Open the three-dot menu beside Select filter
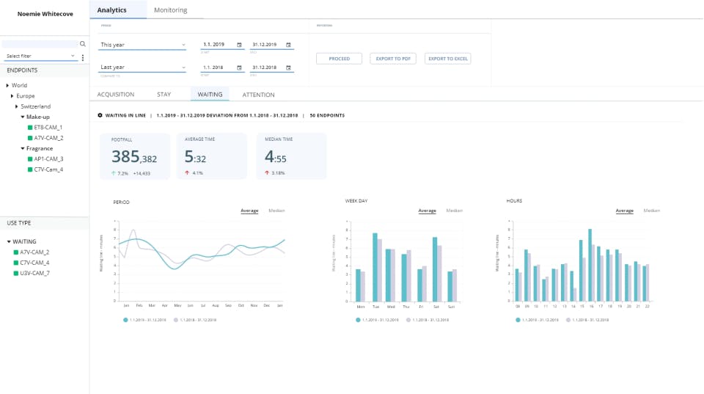The image size is (704, 394). click(x=83, y=57)
